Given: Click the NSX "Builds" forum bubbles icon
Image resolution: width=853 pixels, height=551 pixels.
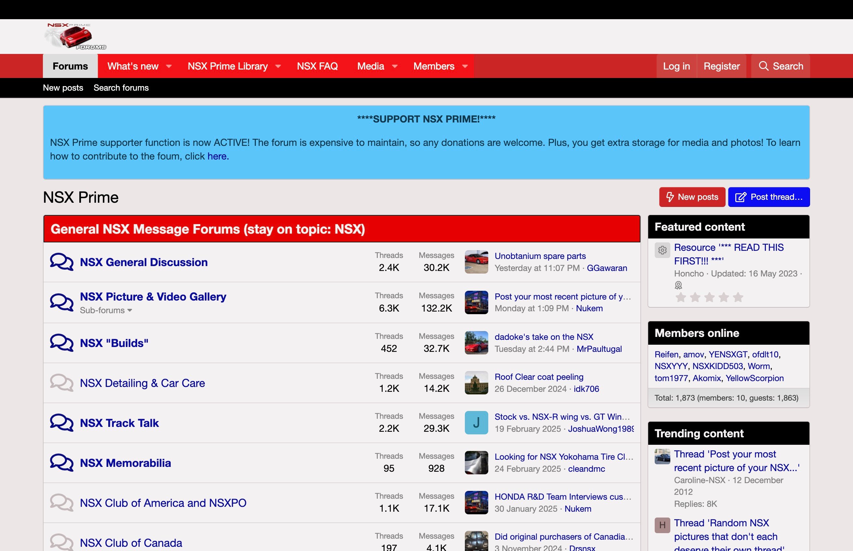Looking at the screenshot, I should (61, 343).
